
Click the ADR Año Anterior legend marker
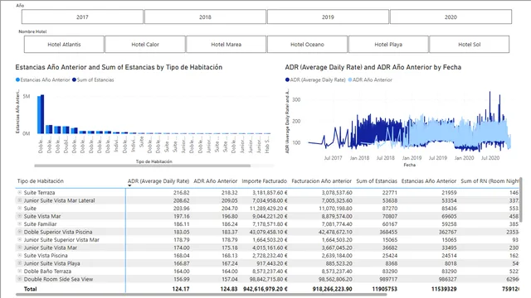pos(350,79)
